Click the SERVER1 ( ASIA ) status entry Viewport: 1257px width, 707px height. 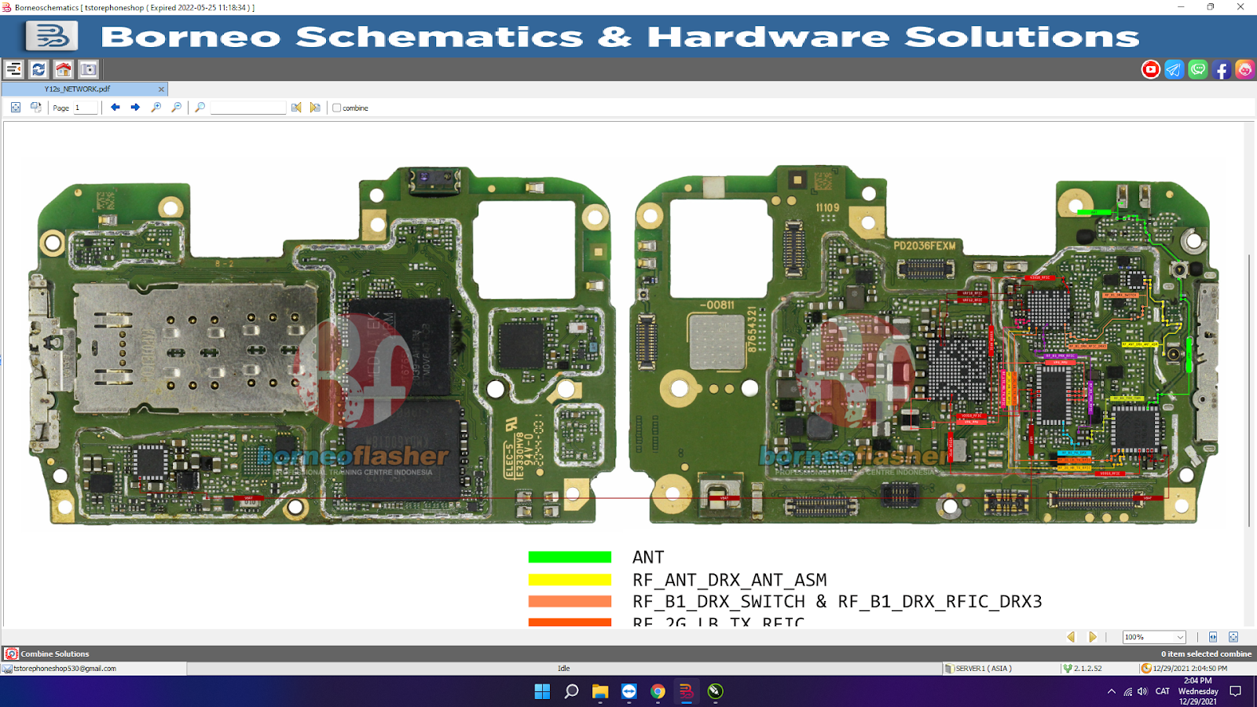(x=983, y=669)
